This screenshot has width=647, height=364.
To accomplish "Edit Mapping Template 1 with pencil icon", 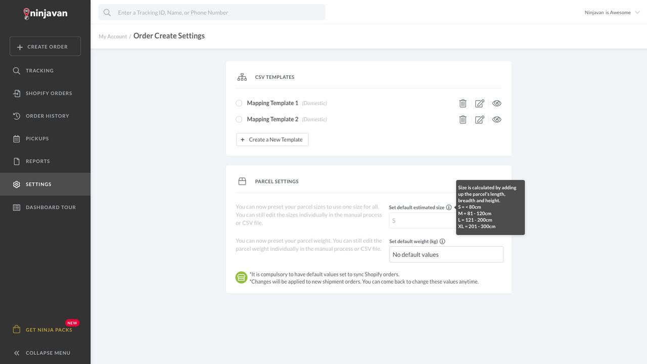I will coord(480,103).
